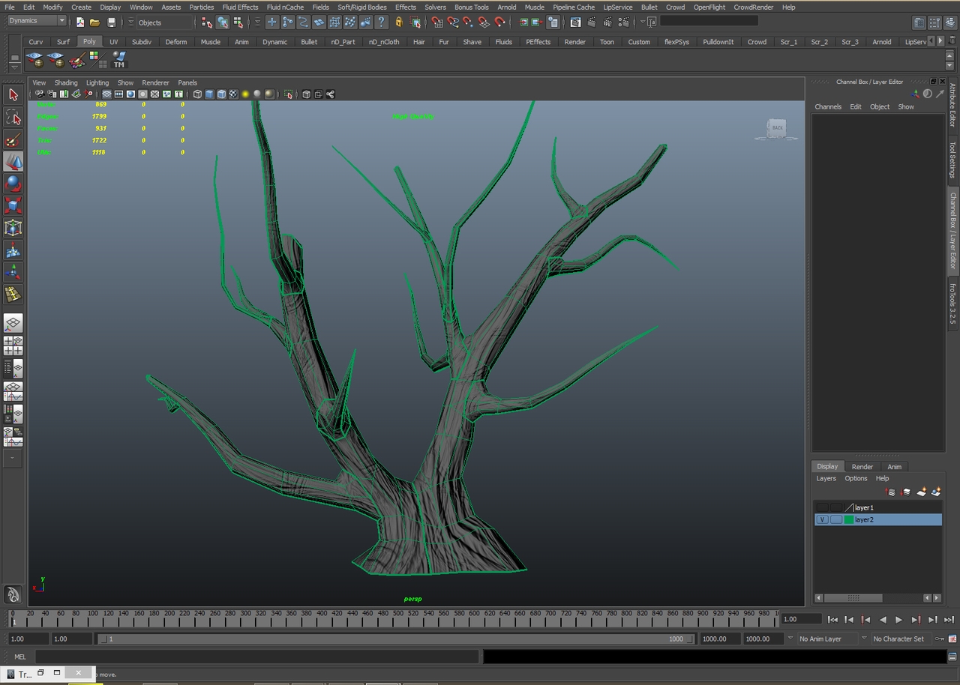
Task: Click the Highlight selection mode icon
Action: 415,22
